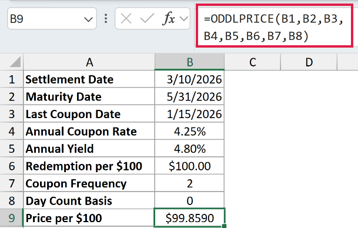The image size is (358, 228).
Task: Select the cell containing $100.00
Action: [189, 166]
